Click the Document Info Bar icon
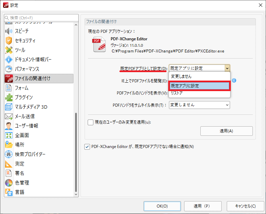Image resolution: width=266 pixels, height=214 pixels. pos(9,60)
